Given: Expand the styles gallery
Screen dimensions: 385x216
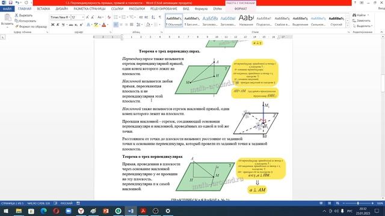Looking at the screenshot, I should [x=347, y=26].
